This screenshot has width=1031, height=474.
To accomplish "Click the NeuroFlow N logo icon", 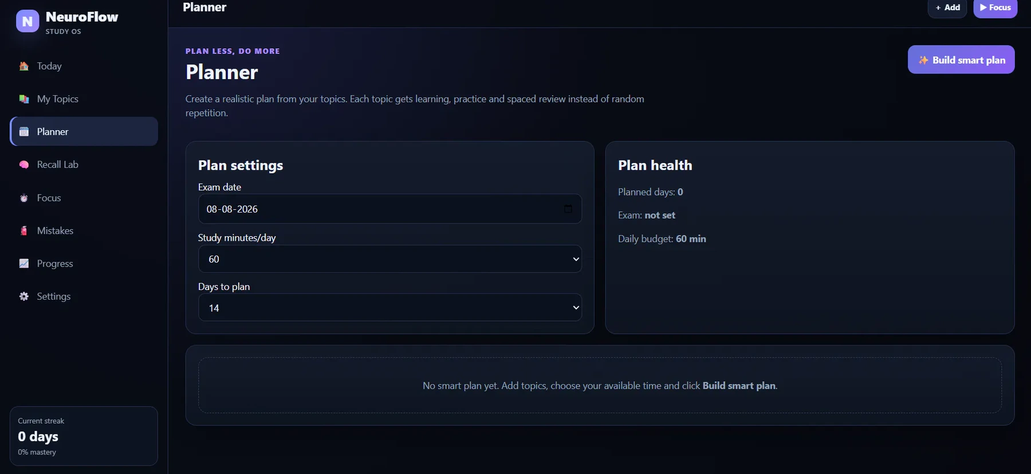I will click(x=27, y=21).
